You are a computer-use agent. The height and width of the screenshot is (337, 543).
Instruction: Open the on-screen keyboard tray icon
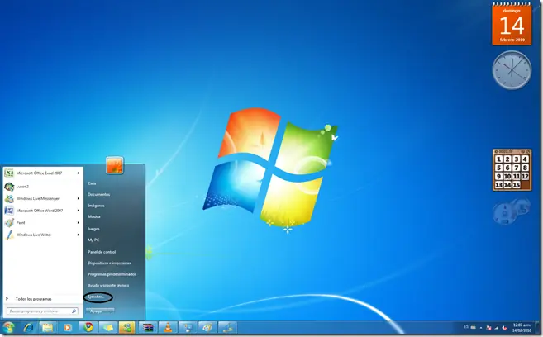tap(473, 326)
